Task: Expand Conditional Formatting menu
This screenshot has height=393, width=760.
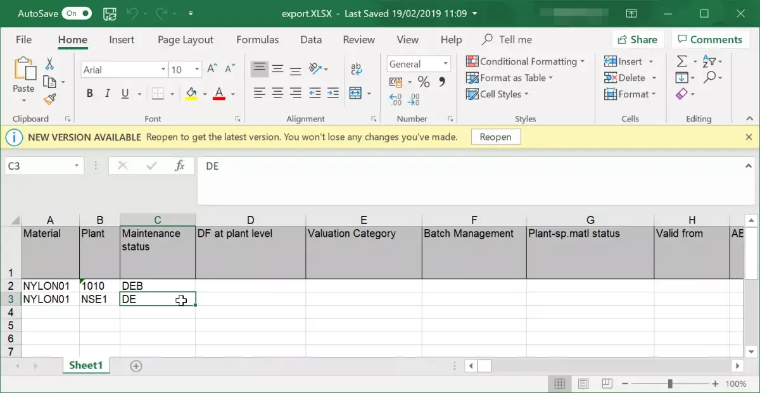Action: (x=525, y=61)
